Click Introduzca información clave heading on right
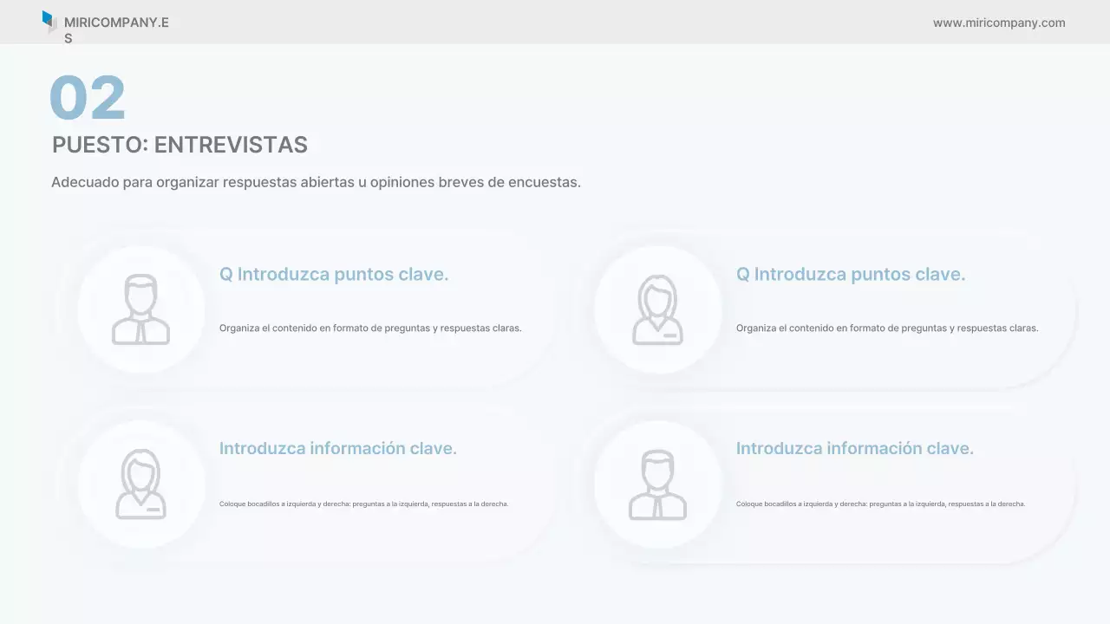 click(x=854, y=448)
